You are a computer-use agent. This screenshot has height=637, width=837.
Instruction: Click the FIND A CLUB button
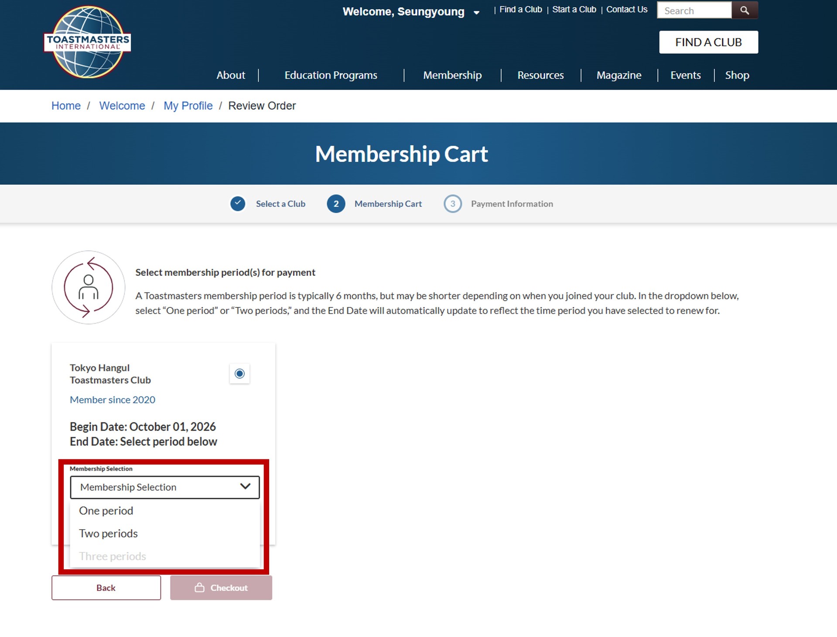coord(708,42)
